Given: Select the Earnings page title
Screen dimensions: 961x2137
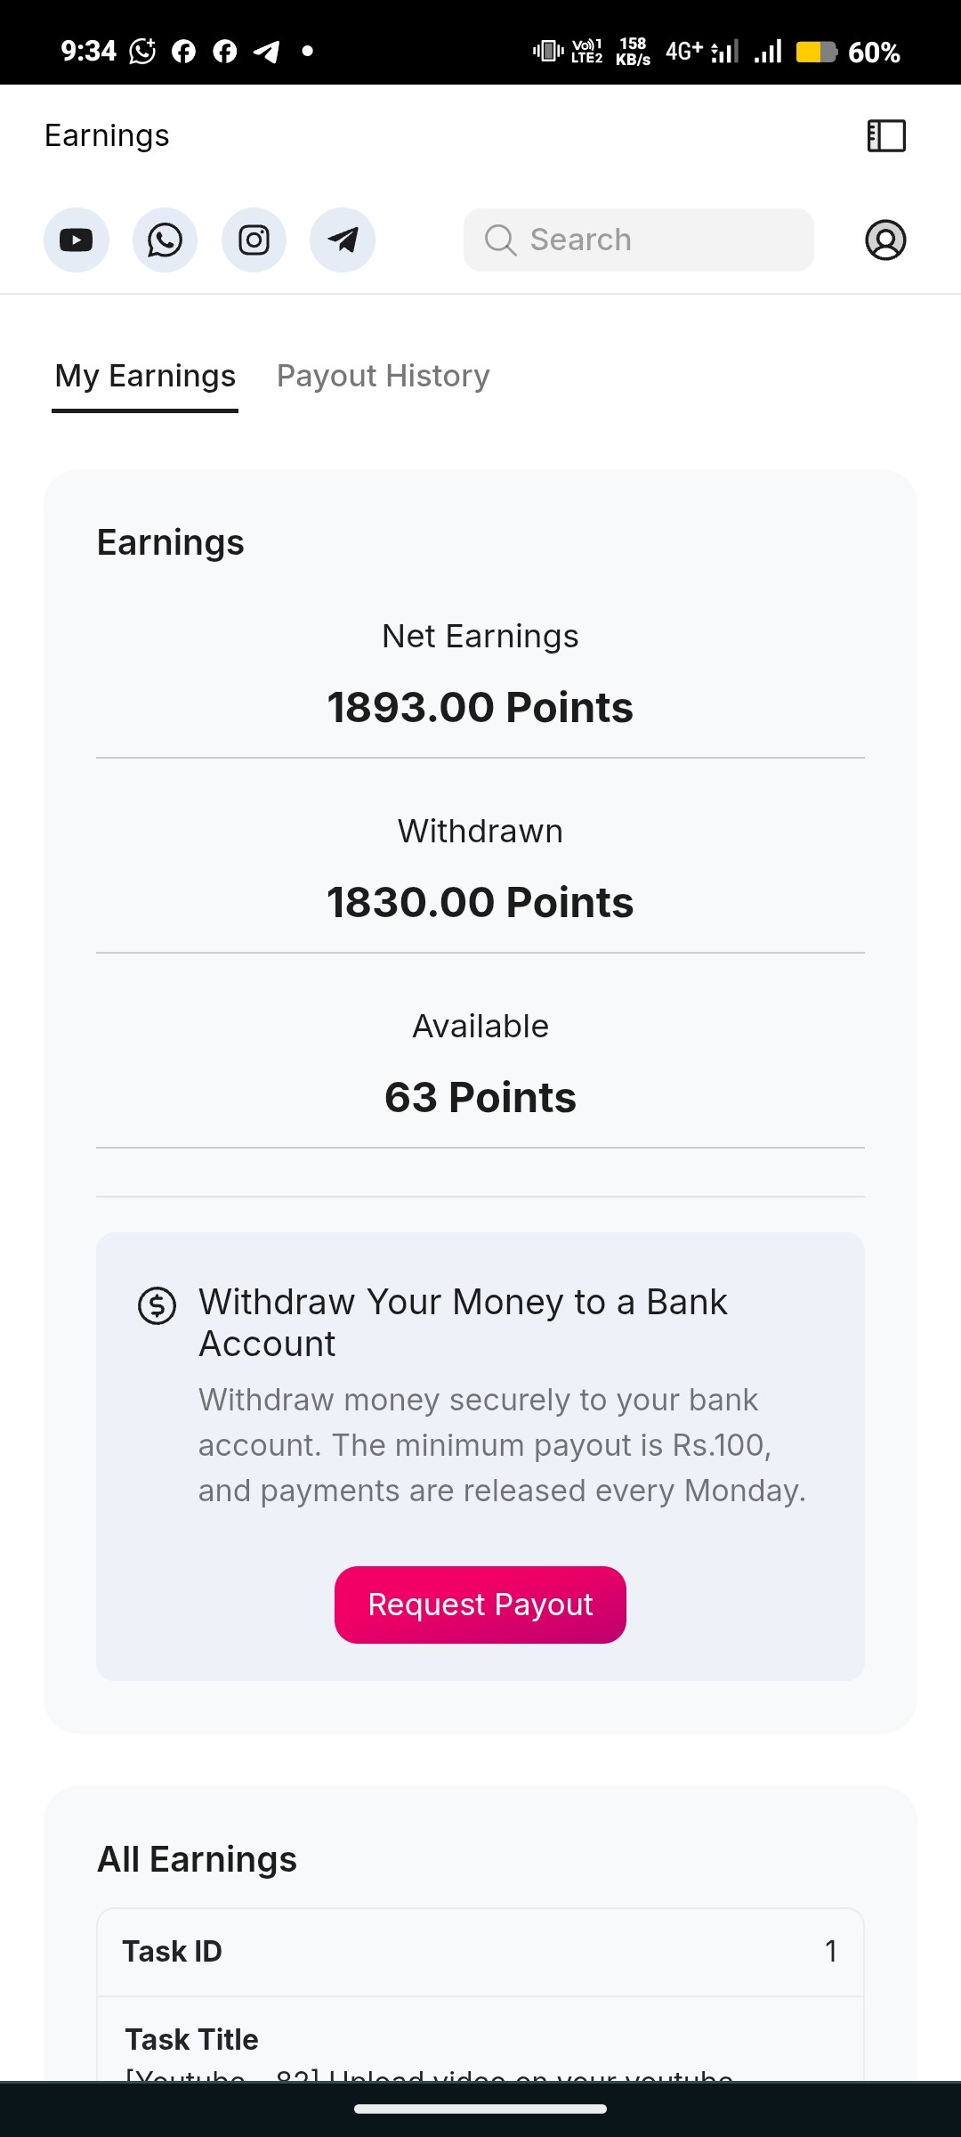Looking at the screenshot, I should pyautogui.click(x=107, y=135).
